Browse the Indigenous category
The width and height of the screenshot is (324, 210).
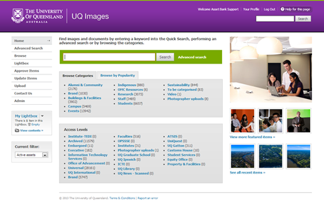[127, 85]
